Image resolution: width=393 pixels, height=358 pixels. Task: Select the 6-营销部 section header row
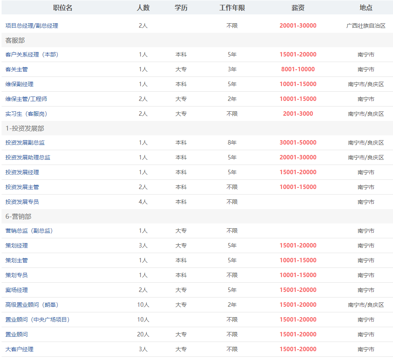(x=18, y=217)
